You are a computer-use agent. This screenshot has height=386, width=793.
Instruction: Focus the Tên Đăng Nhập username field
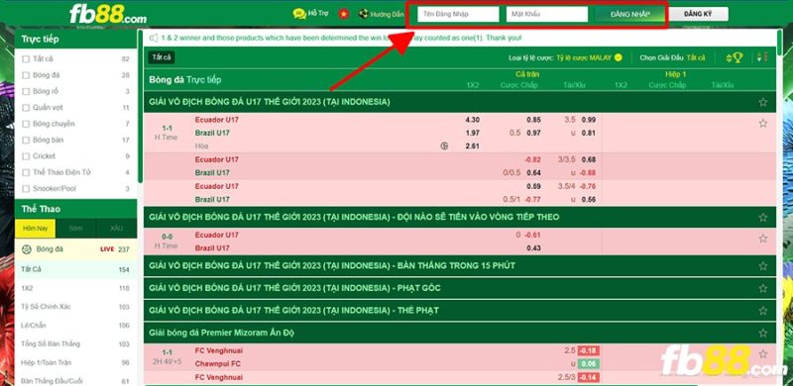tap(458, 14)
